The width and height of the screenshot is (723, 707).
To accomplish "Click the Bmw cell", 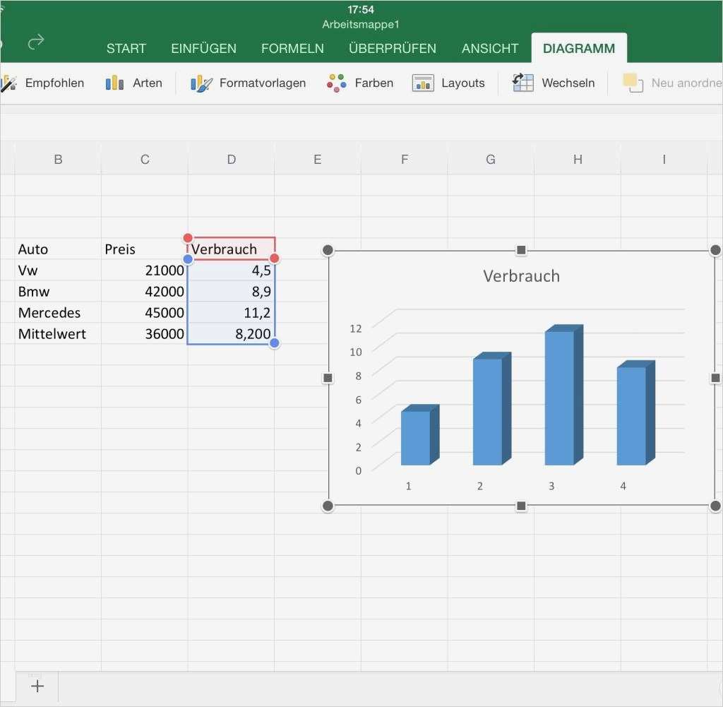I will click(58, 292).
